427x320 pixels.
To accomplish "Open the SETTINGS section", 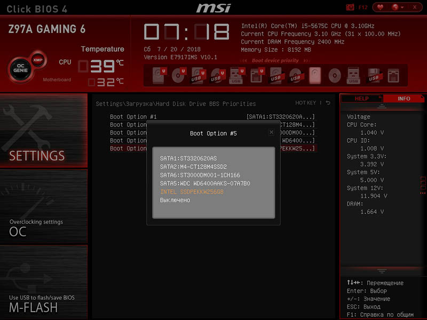I will coord(44,130).
